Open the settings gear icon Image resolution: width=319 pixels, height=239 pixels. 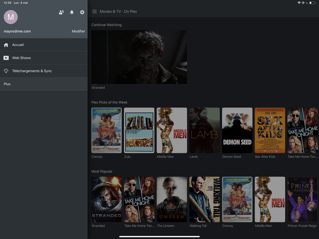(82, 12)
